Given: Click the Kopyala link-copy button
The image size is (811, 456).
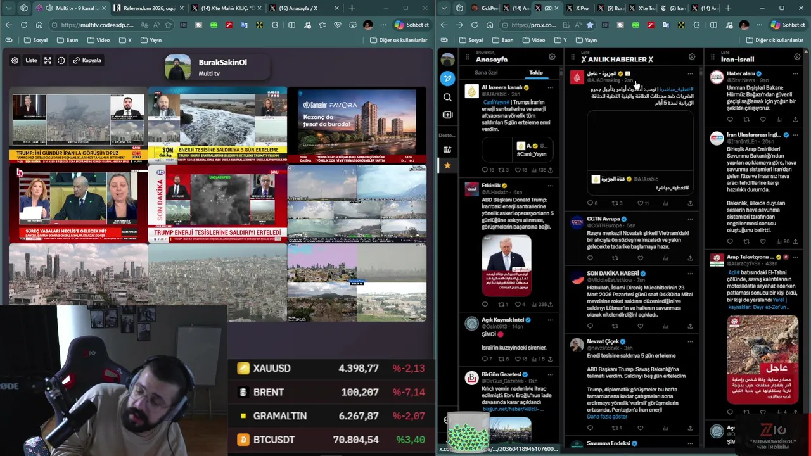Looking at the screenshot, I should (x=87, y=60).
